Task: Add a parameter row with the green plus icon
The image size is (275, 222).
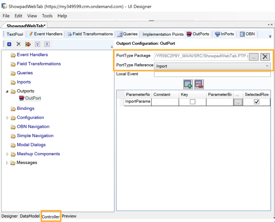Action: click(x=188, y=84)
